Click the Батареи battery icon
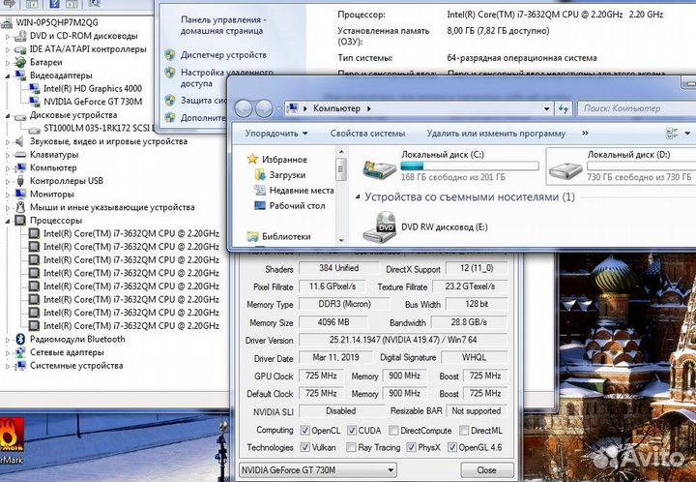 coord(20,62)
